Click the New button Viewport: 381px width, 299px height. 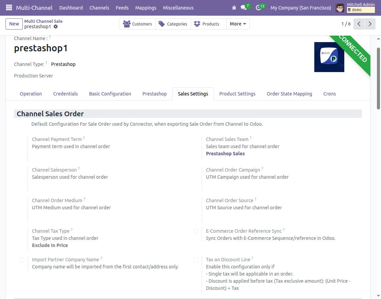click(14, 24)
